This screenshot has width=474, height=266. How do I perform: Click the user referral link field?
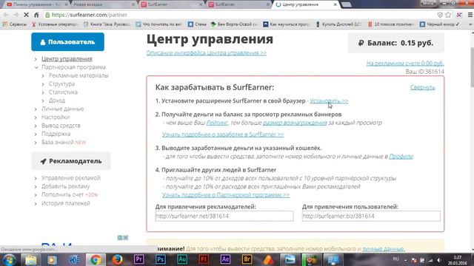tap(371, 216)
